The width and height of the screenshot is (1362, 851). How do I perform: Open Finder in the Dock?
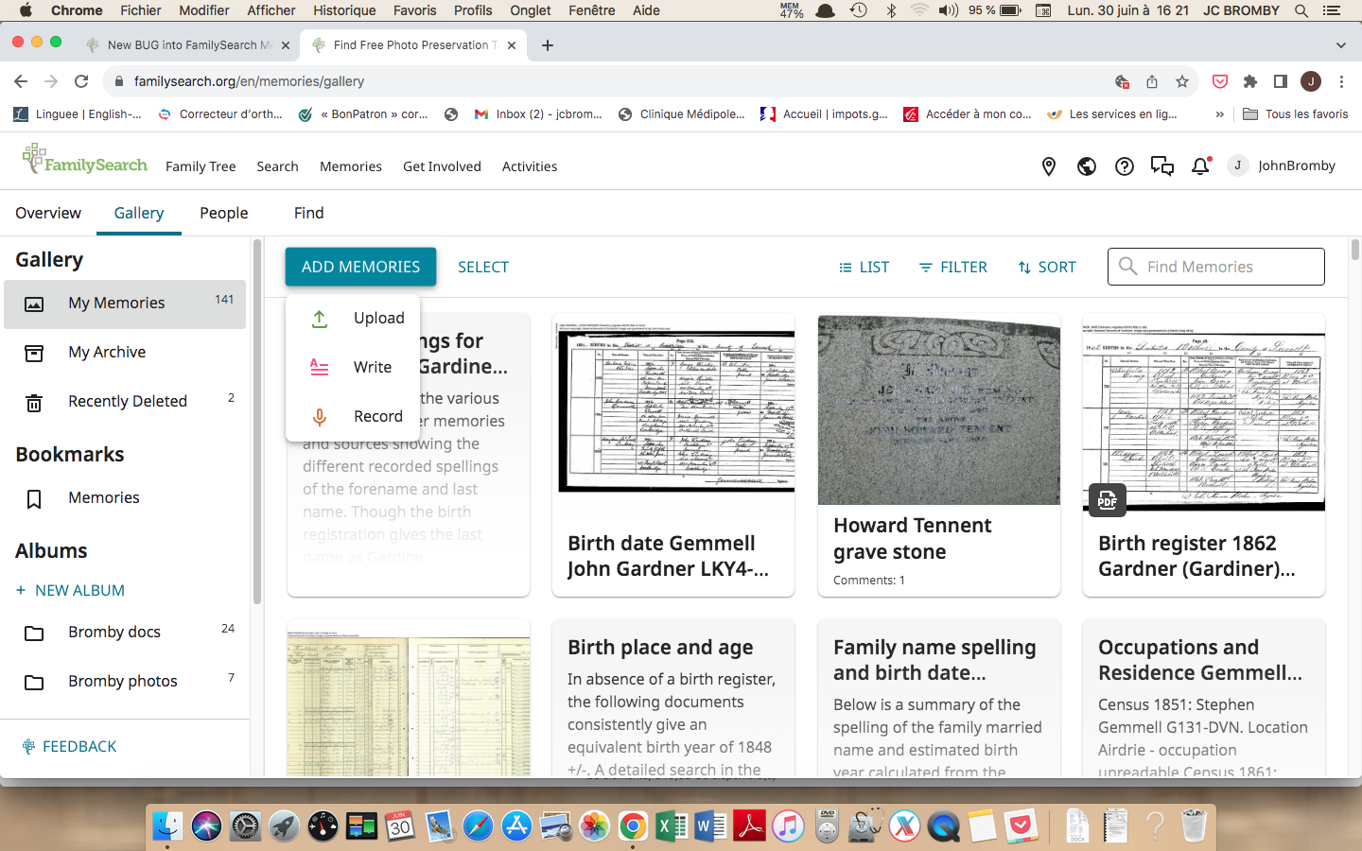click(167, 826)
